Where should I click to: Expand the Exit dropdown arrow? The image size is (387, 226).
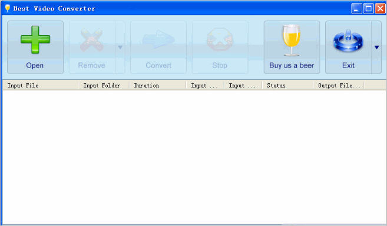[x=376, y=47]
